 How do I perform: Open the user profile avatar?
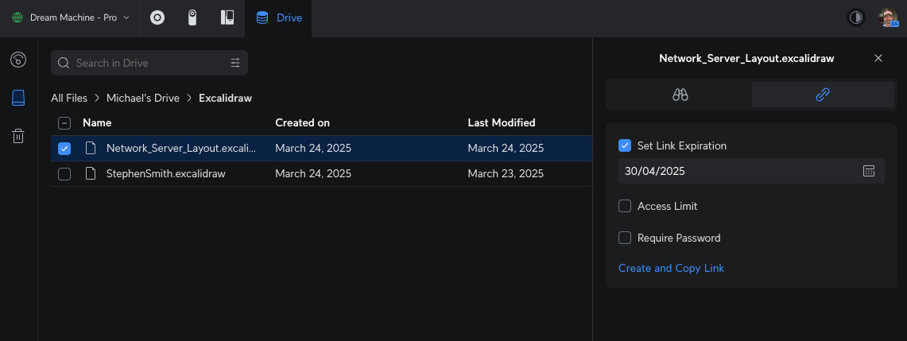[888, 17]
